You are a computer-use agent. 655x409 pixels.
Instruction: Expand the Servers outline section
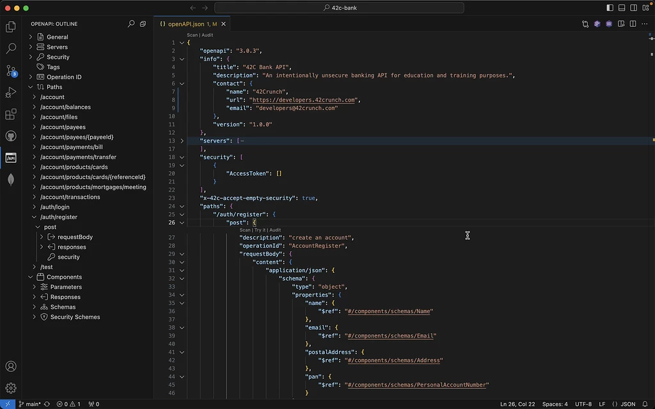31,47
